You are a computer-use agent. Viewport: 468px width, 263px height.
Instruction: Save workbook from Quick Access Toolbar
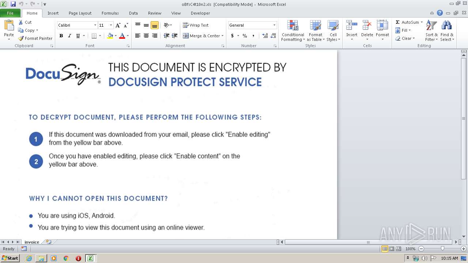pos(13,4)
